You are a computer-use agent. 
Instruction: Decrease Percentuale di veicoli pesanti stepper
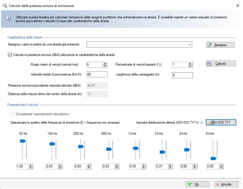[x=190, y=66]
